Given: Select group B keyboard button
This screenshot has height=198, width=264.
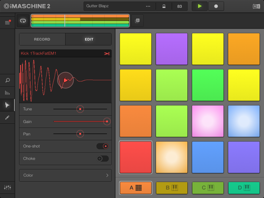Looking at the screenshot, I should [x=172, y=188].
